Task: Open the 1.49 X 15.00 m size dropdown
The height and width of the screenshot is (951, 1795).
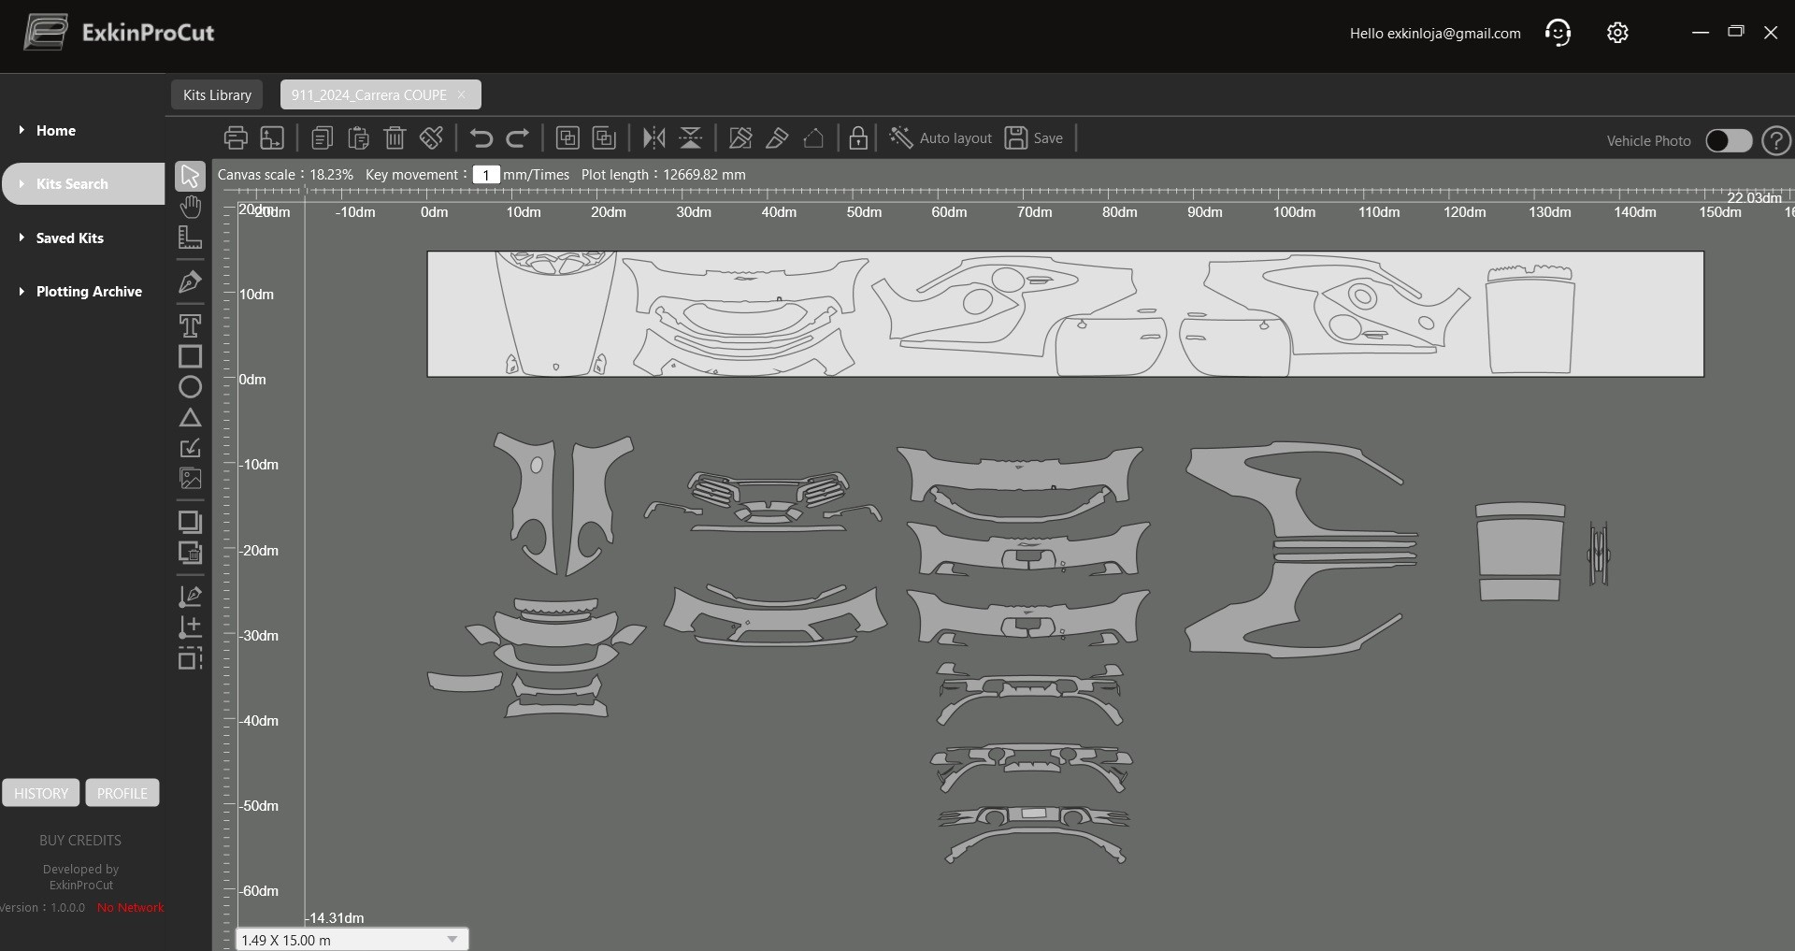Action: click(352, 940)
